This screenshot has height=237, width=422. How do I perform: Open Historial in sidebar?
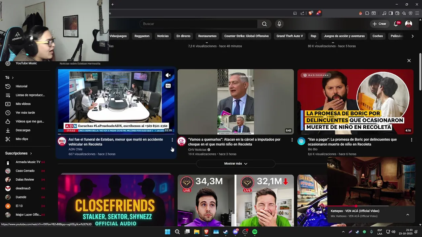(x=26, y=86)
